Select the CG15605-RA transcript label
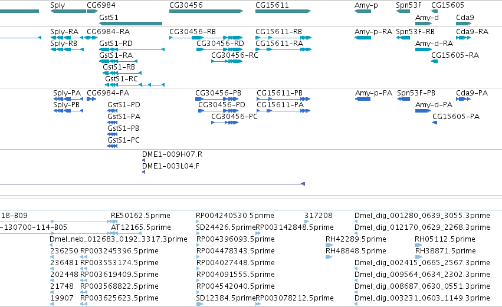Screen dimensions: 502x307 [455, 55]
